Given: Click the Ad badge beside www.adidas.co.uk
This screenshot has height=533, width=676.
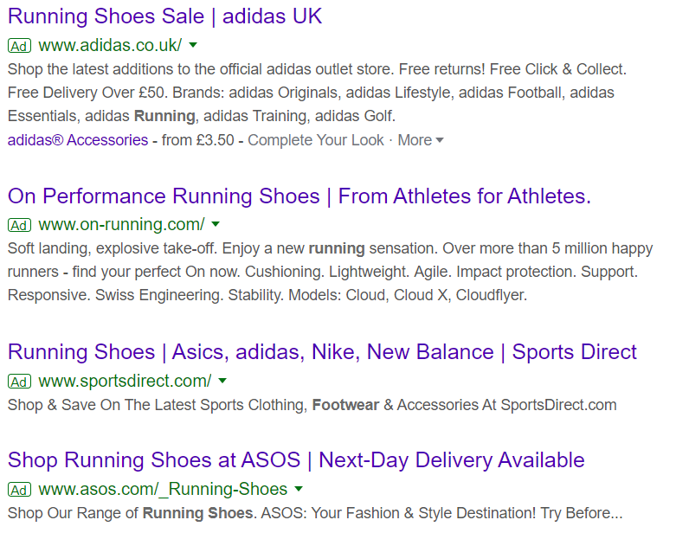Looking at the screenshot, I should [19, 46].
